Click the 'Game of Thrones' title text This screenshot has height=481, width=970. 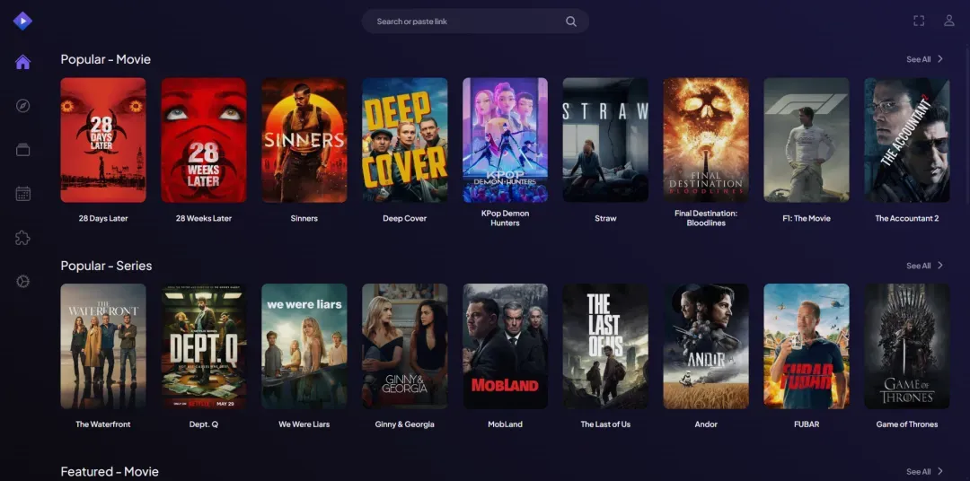[907, 424]
